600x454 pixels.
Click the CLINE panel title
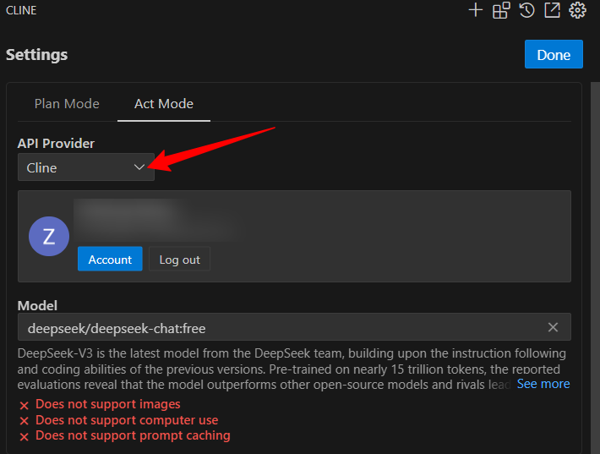tap(21, 10)
